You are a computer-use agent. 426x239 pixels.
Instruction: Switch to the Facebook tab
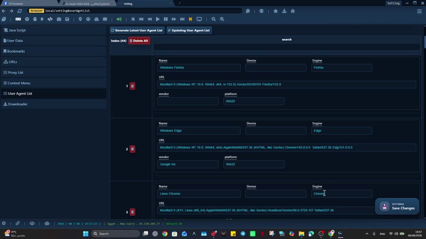tap(28, 4)
